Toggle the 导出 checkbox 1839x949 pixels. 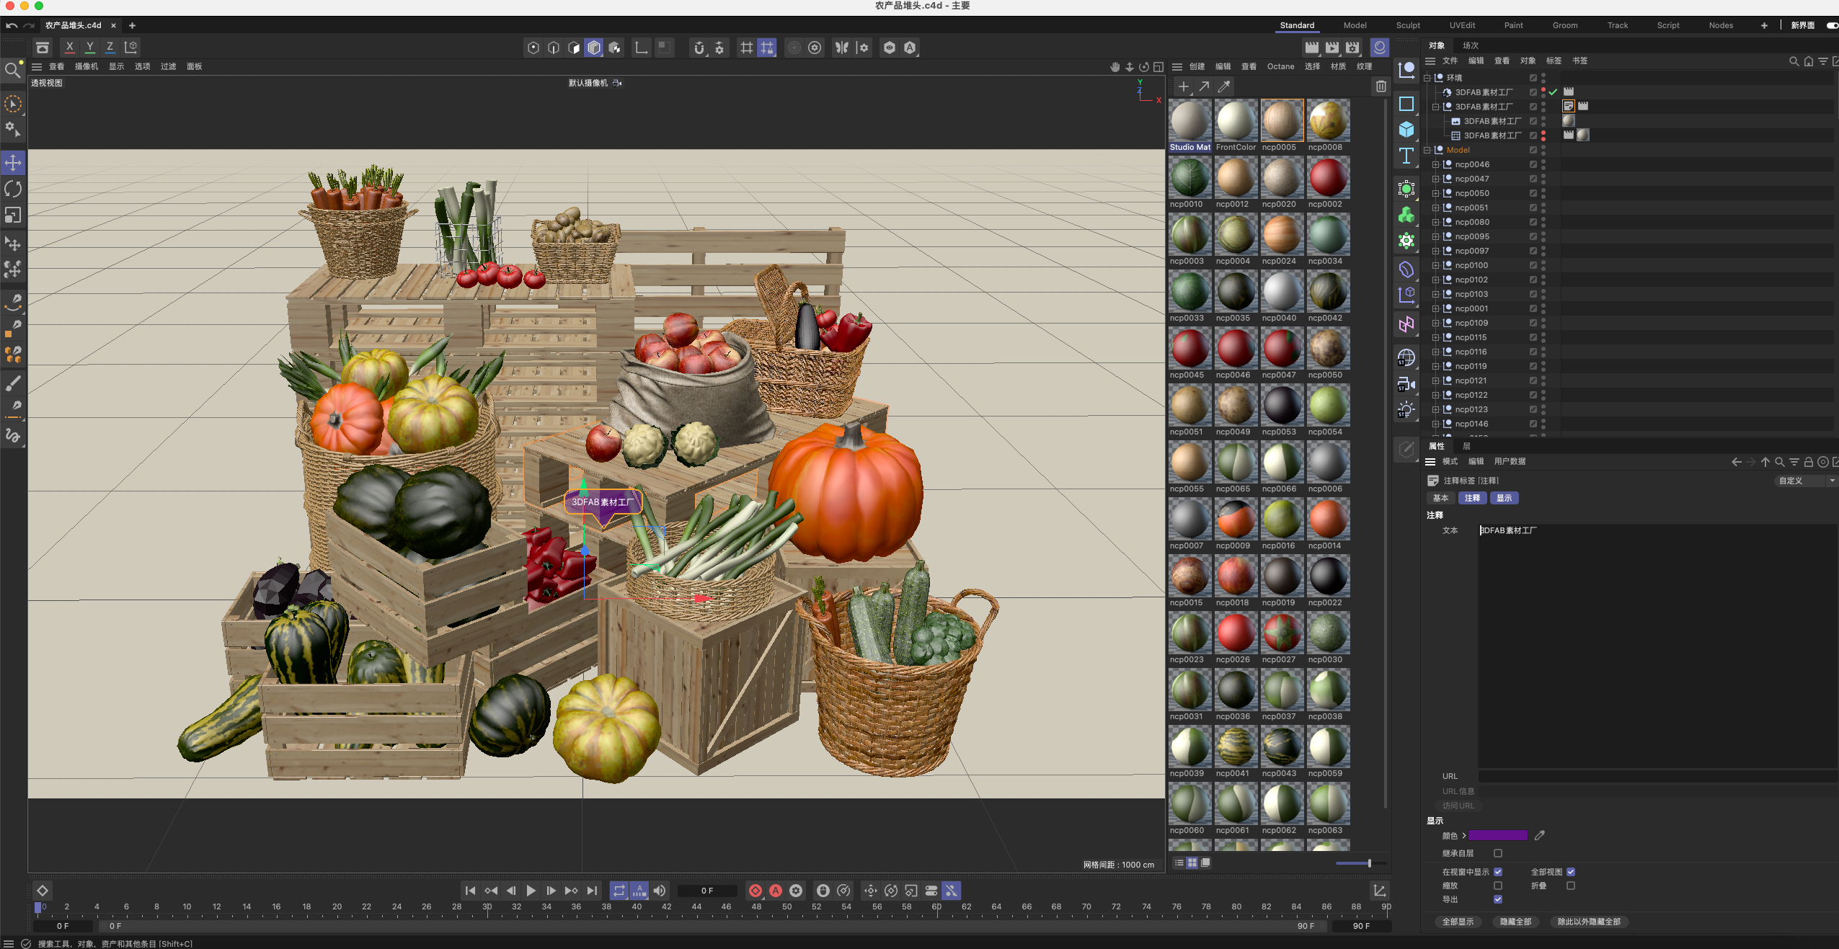[1498, 899]
